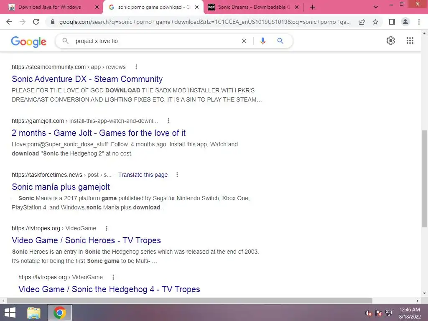Open Google apps grid
The width and height of the screenshot is (428, 321).
pos(410,41)
